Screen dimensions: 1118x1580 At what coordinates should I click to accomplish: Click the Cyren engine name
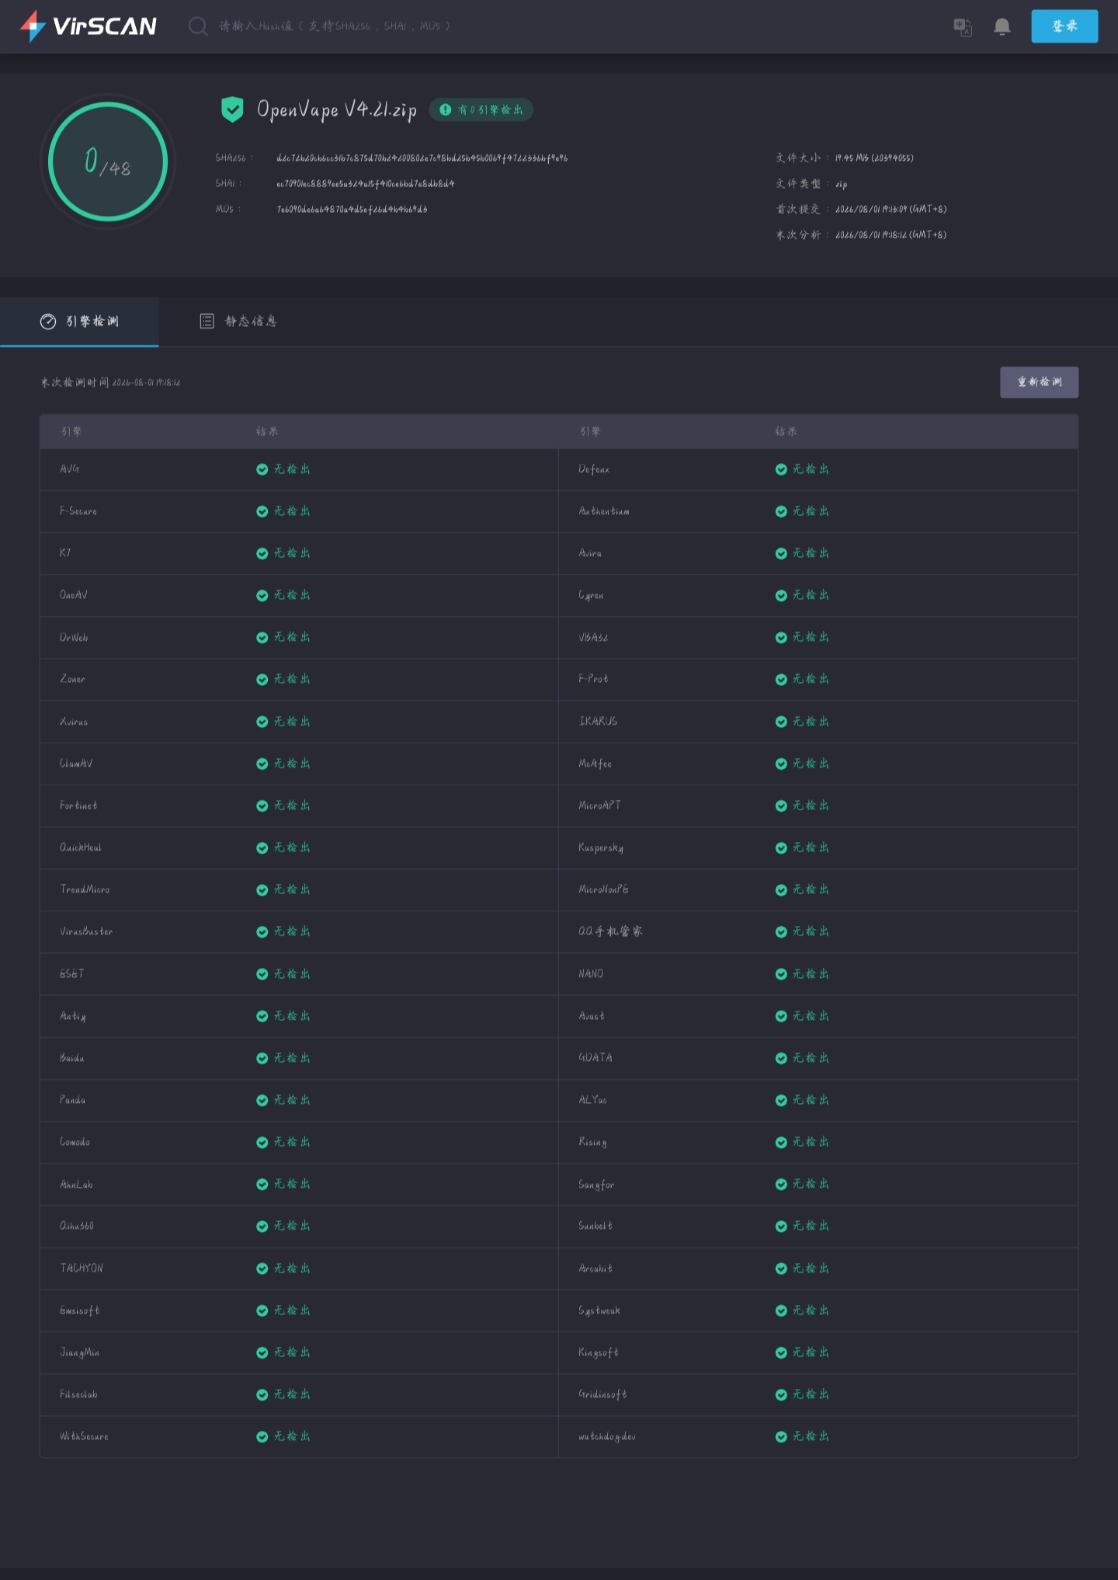(591, 595)
